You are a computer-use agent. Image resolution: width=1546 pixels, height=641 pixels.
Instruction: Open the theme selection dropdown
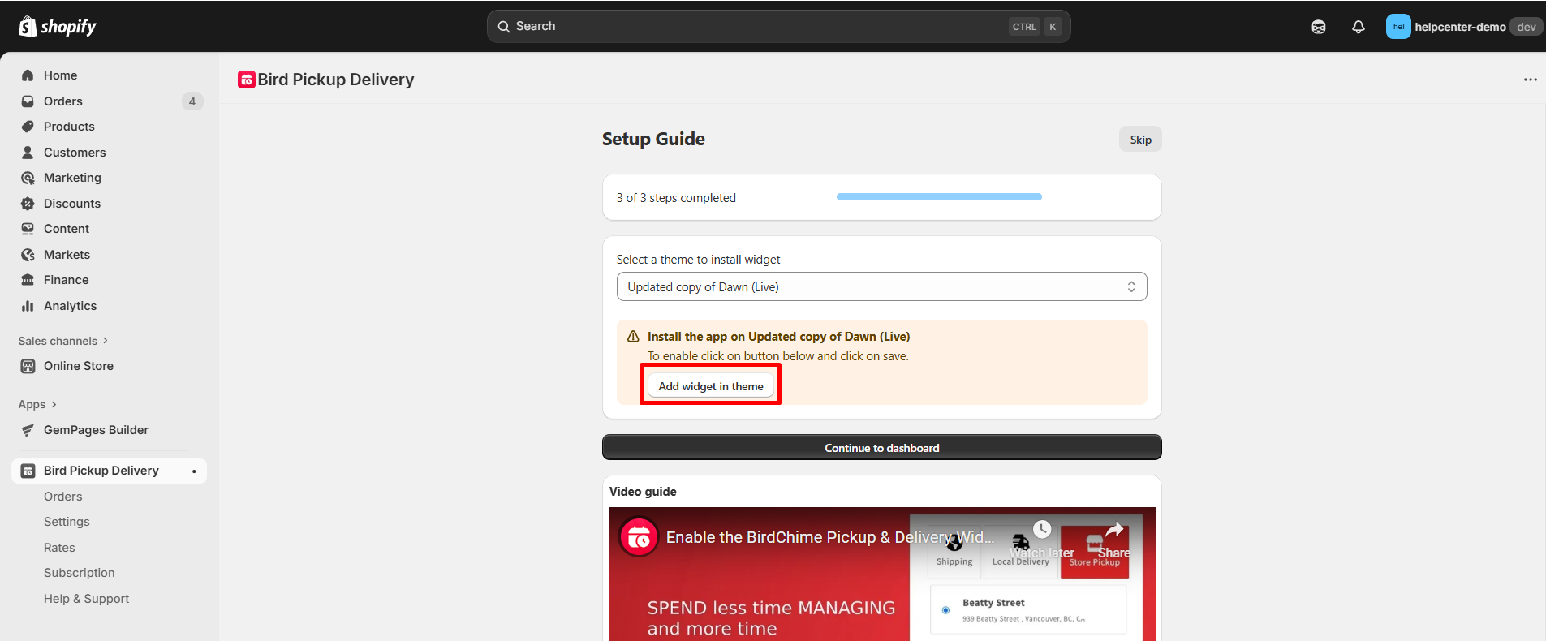pos(881,287)
